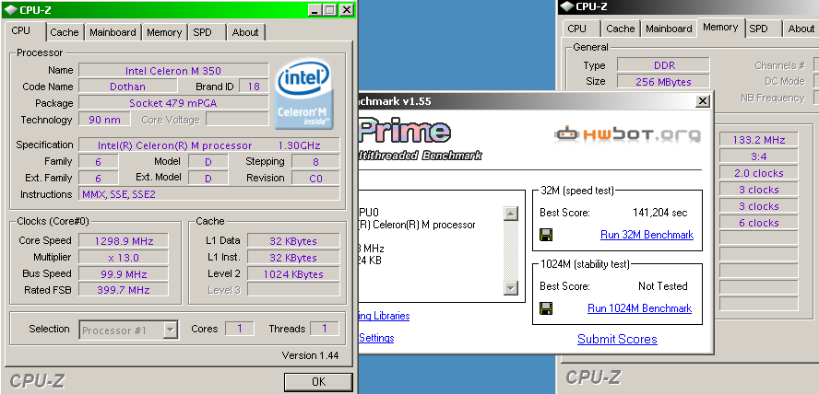The image size is (819, 394).
Task: Click Level 2 cache value 1024 KBytes
Action: tap(293, 274)
